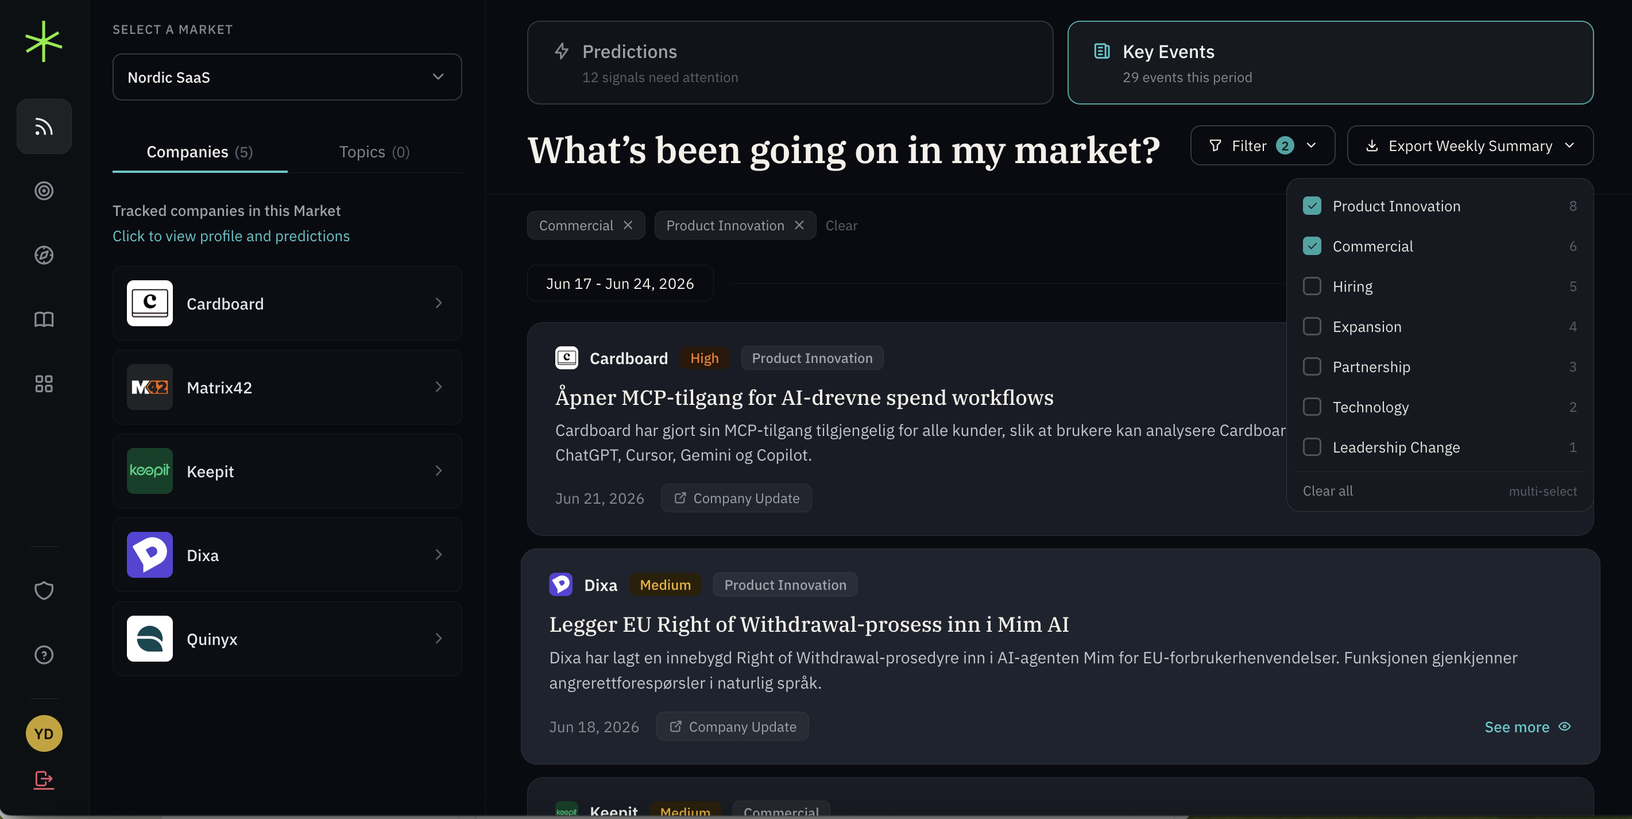Select the Key Events panel tab
The image size is (1632, 819).
pyautogui.click(x=1331, y=63)
